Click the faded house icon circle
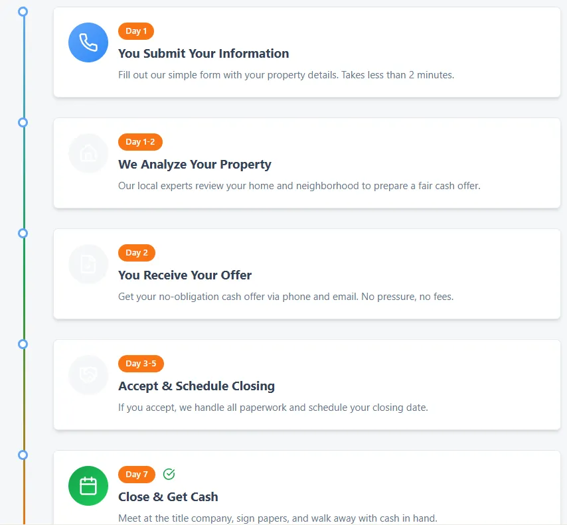This screenshot has height=525, width=567. (88, 153)
